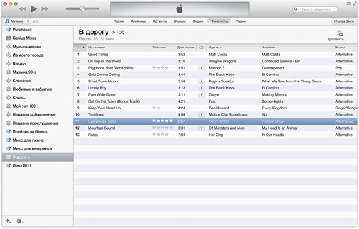Click the iCloud download icon for Eyes Wide Open
Viewport: 359px width, 229px height.
pyautogui.click(x=201, y=94)
